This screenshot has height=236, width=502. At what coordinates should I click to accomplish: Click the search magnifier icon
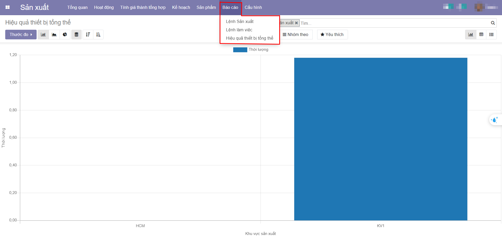[x=493, y=23]
